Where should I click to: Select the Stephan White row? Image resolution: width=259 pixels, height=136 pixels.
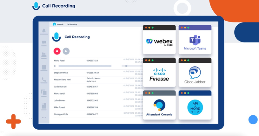pyautogui.click(x=98, y=73)
